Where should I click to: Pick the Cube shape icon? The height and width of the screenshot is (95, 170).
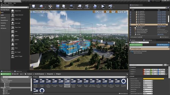click(12, 31)
